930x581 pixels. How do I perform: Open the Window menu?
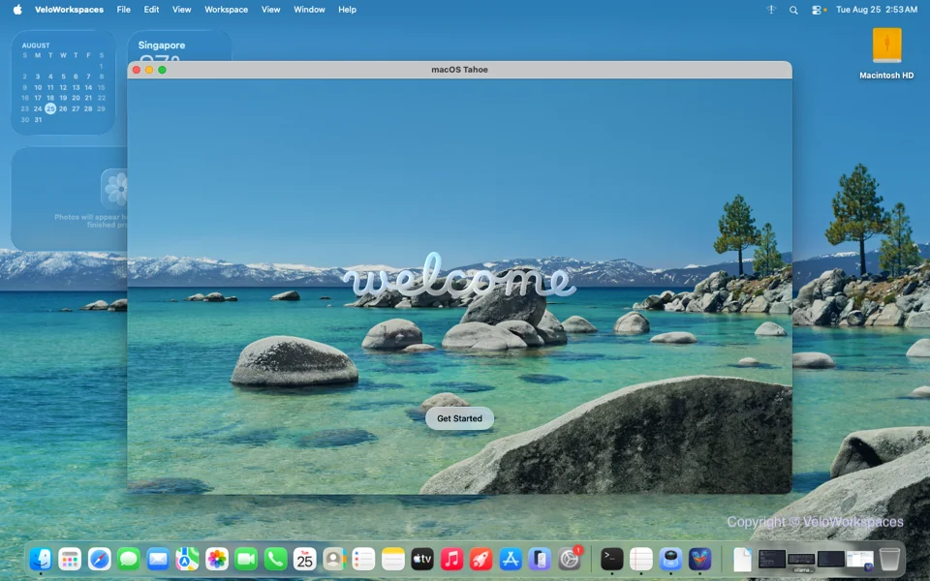pyautogui.click(x=309, y=10)
